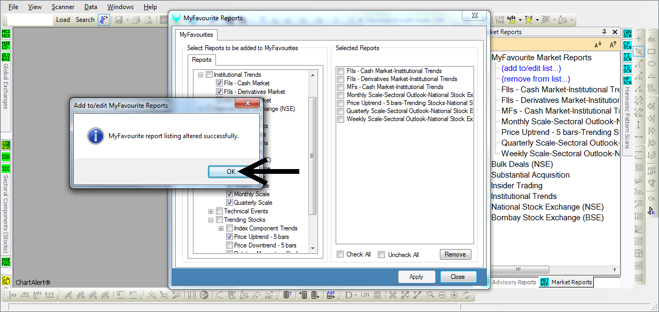
Task: Check the Trending Stocks checkbox
Action: pos(219,220)
